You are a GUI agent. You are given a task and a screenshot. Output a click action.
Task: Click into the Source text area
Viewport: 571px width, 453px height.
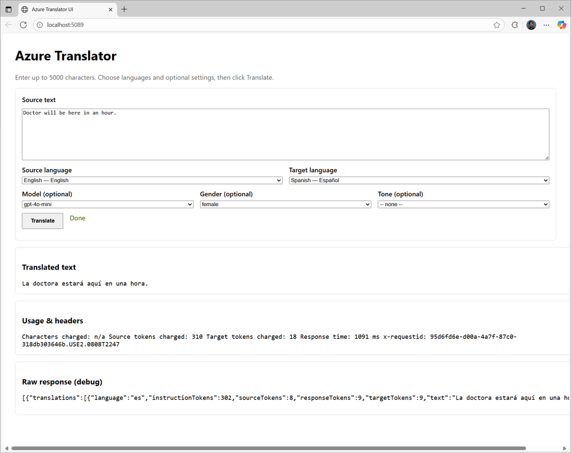(x=286, y=134)
